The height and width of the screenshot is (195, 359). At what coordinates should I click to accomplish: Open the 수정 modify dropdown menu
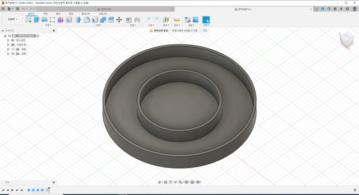(x=99, y=26)
